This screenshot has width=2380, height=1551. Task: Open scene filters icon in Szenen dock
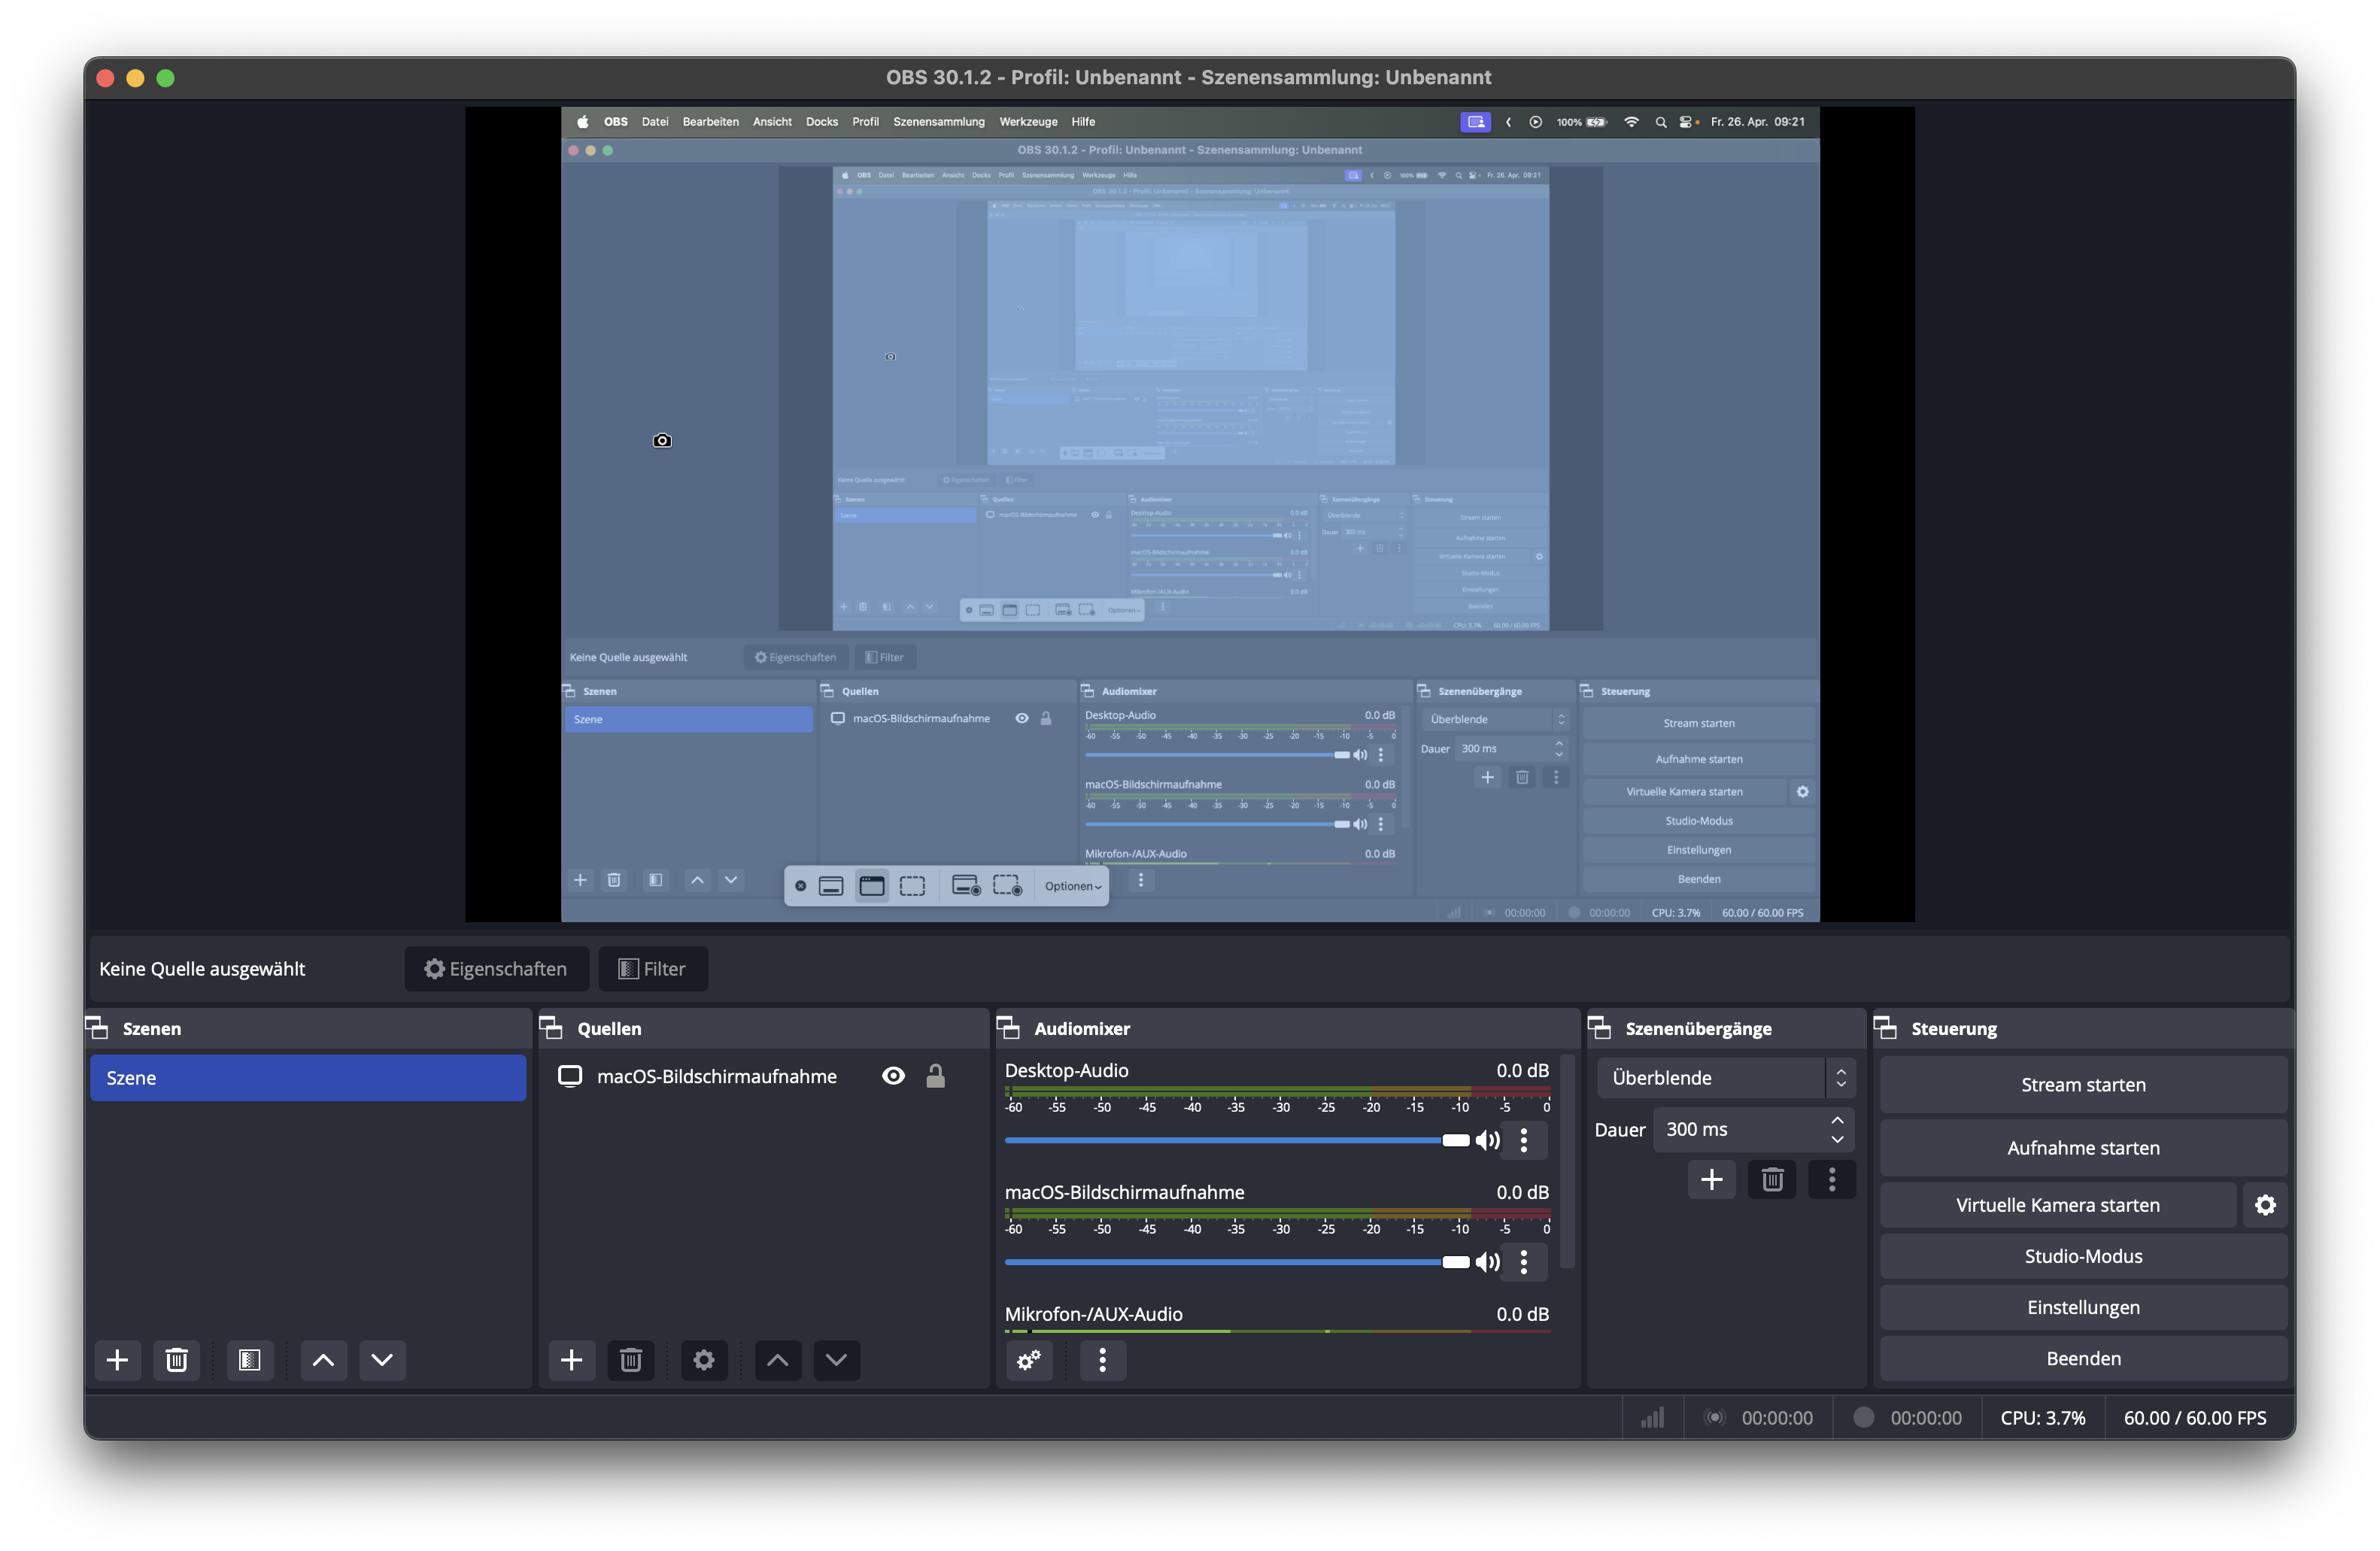(x=249, y=1360)
